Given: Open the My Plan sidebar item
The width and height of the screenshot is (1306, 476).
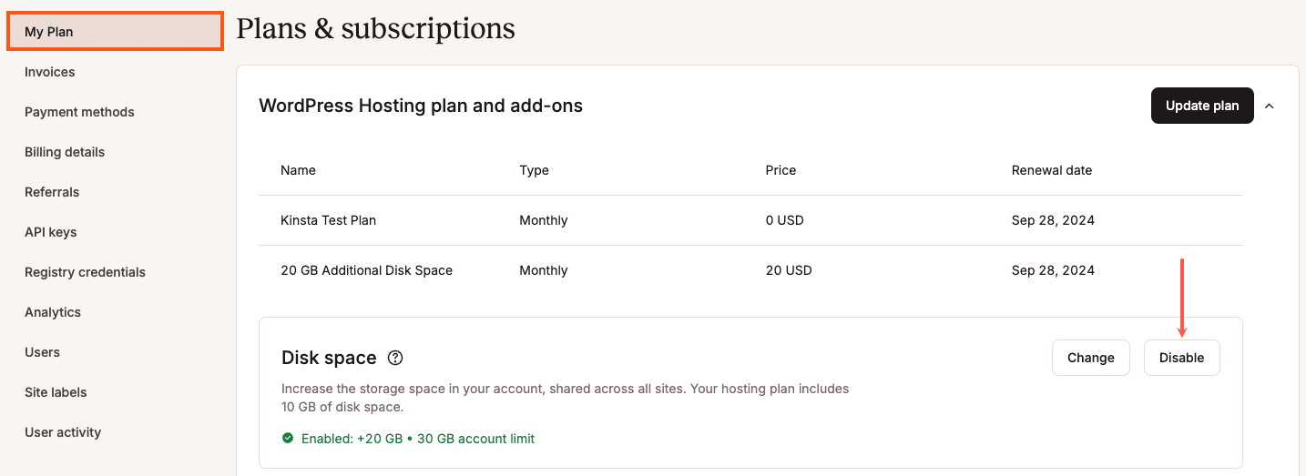Looking at the screenshot, I should [x=115, y=31].
